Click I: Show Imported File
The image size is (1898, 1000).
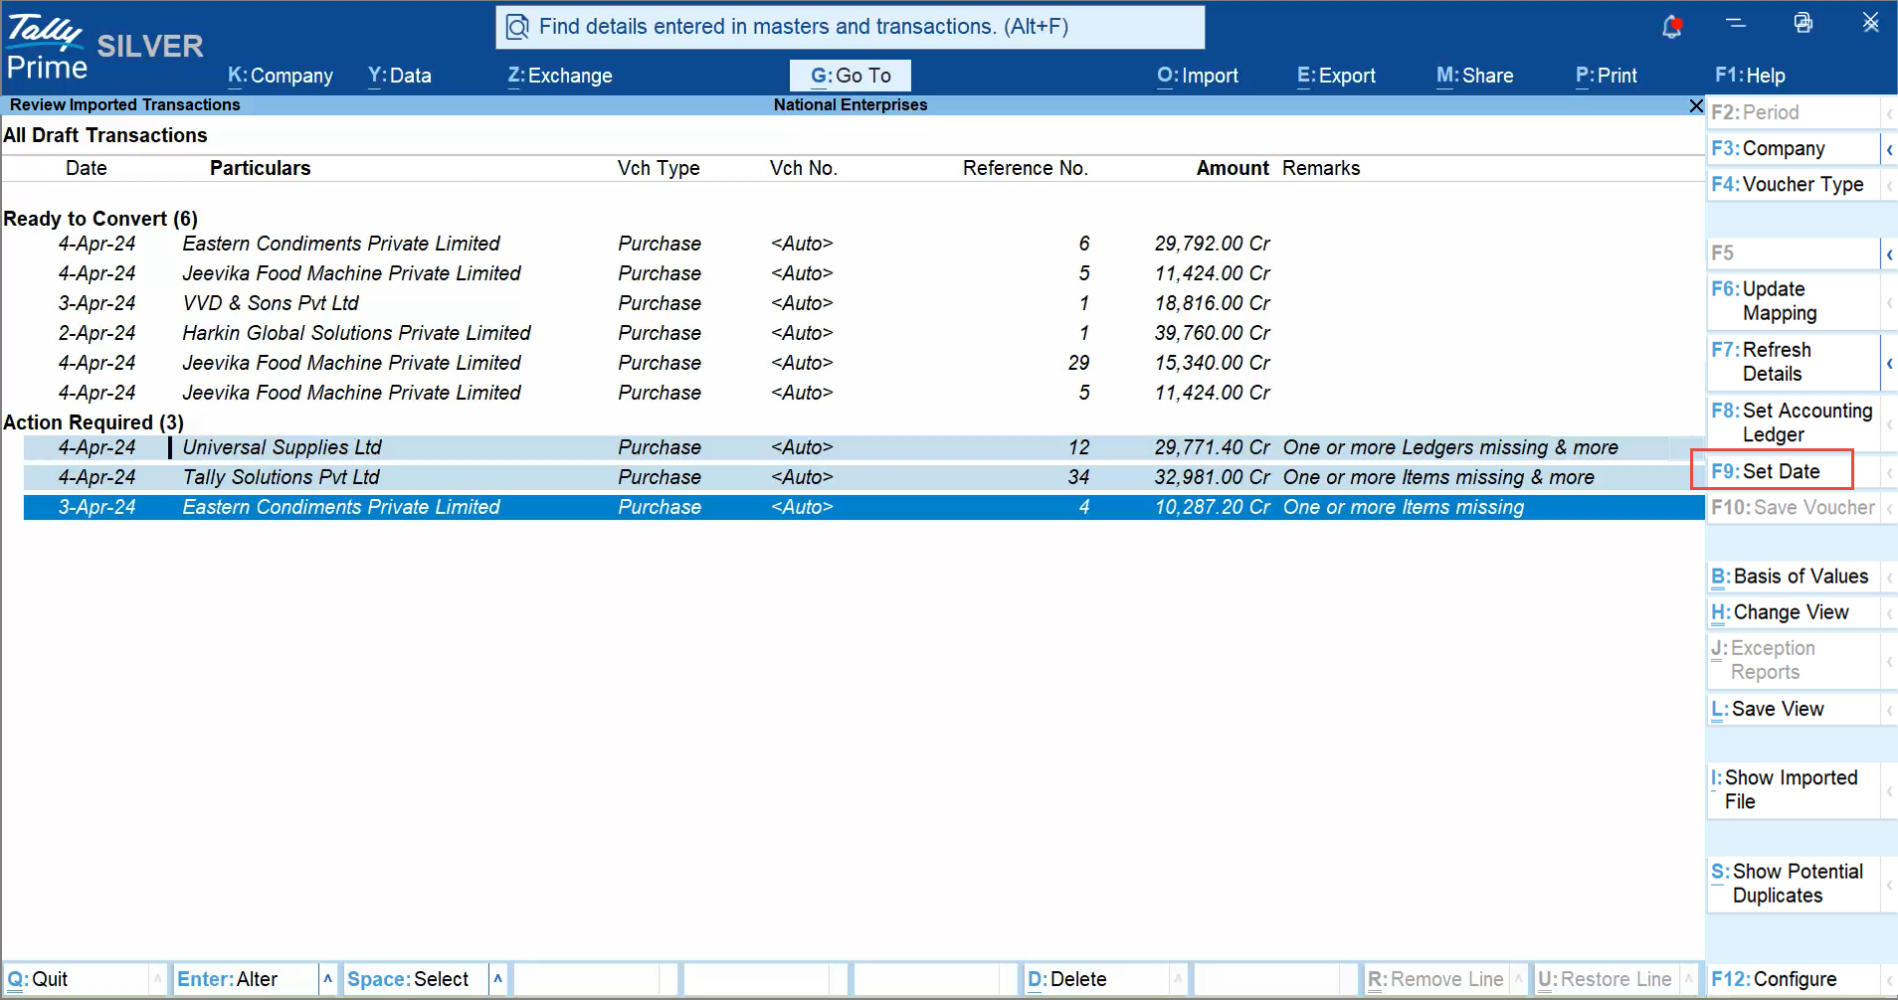click(x=1793, y=789)
